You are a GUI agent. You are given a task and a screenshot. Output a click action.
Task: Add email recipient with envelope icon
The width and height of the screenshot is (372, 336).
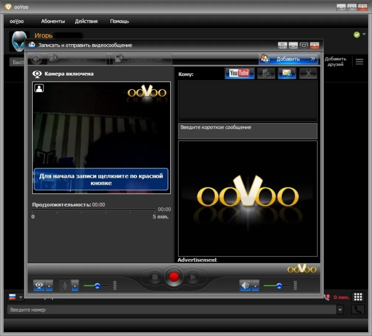tap(287, 73)
